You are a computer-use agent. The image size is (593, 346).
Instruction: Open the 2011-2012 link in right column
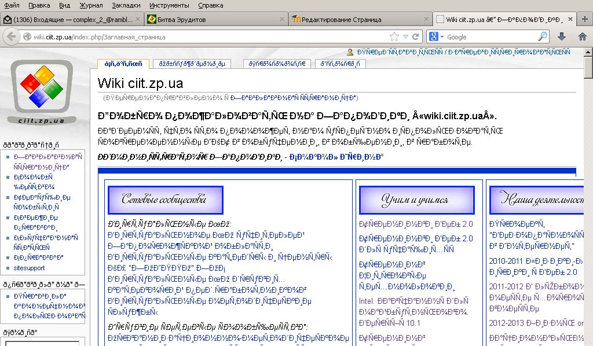pyautogui.click(x=536, y=297)
